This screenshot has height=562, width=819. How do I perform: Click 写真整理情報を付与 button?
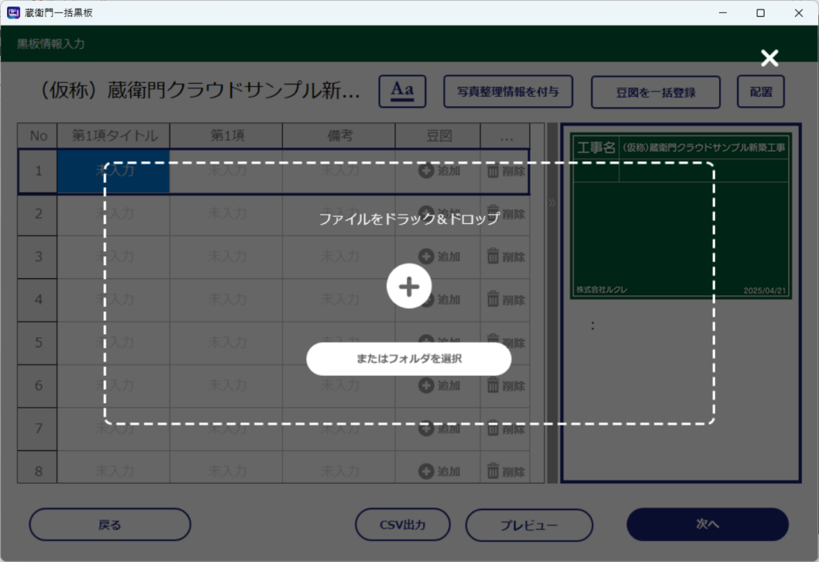tap(508, 92)
